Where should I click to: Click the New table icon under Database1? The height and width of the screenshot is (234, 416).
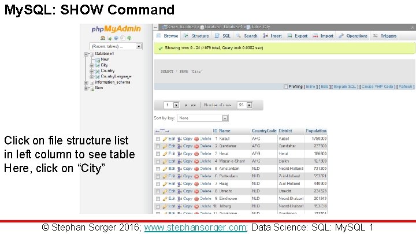click(x=98, y=60)
